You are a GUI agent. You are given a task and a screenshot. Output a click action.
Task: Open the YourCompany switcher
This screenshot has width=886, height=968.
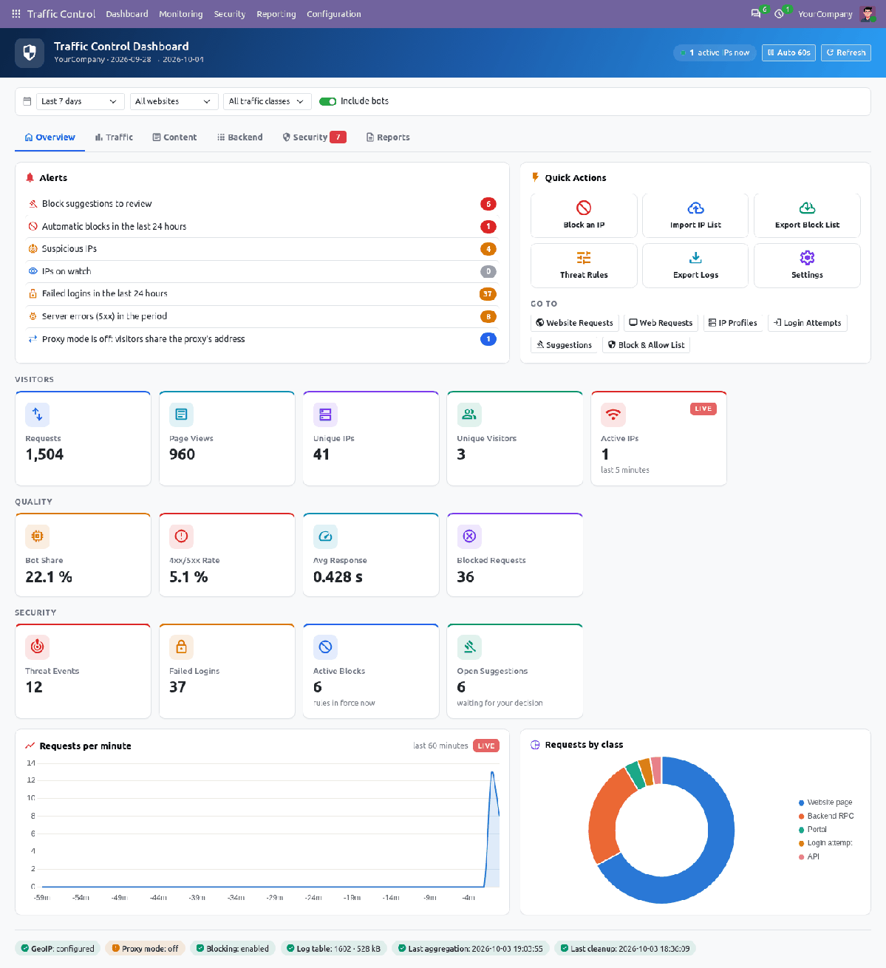(825, 14)
